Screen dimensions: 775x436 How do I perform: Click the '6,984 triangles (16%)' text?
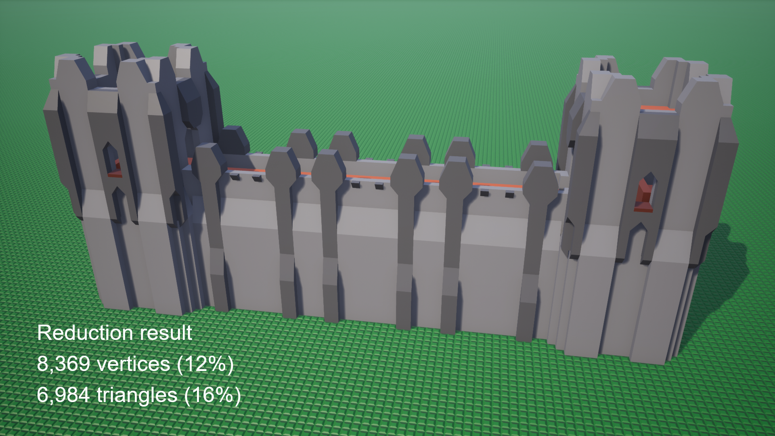click(x=139, y=395)
